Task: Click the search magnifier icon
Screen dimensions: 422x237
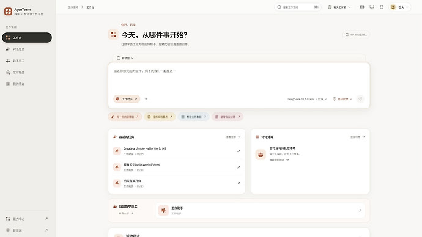Action: click(x=279, y=7)
